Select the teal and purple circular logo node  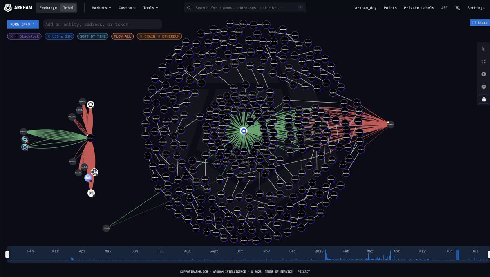pyautogui.click(x=25, y=147)
